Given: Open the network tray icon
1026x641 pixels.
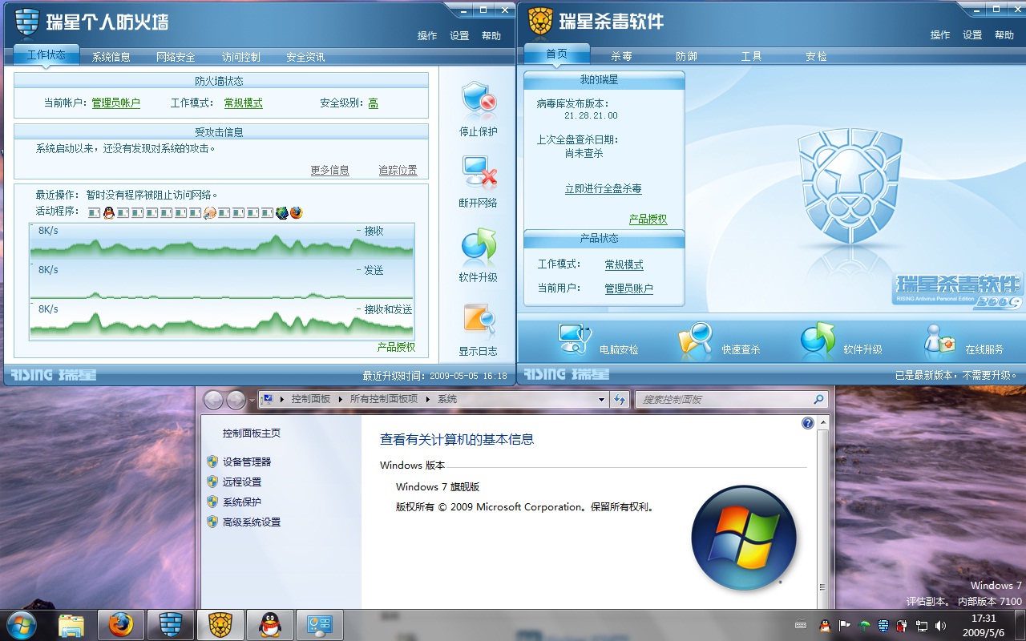Looking at the screenshot, I should tap(922, 625).
